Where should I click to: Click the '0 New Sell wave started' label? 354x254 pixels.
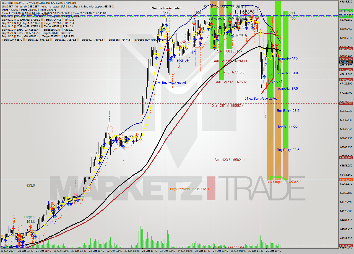tap(165, 8)
